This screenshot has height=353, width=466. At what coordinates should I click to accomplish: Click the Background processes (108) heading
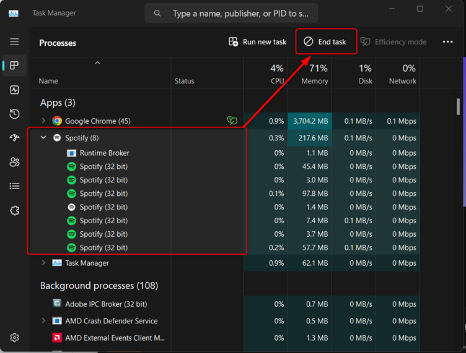(x=99, y=286)
